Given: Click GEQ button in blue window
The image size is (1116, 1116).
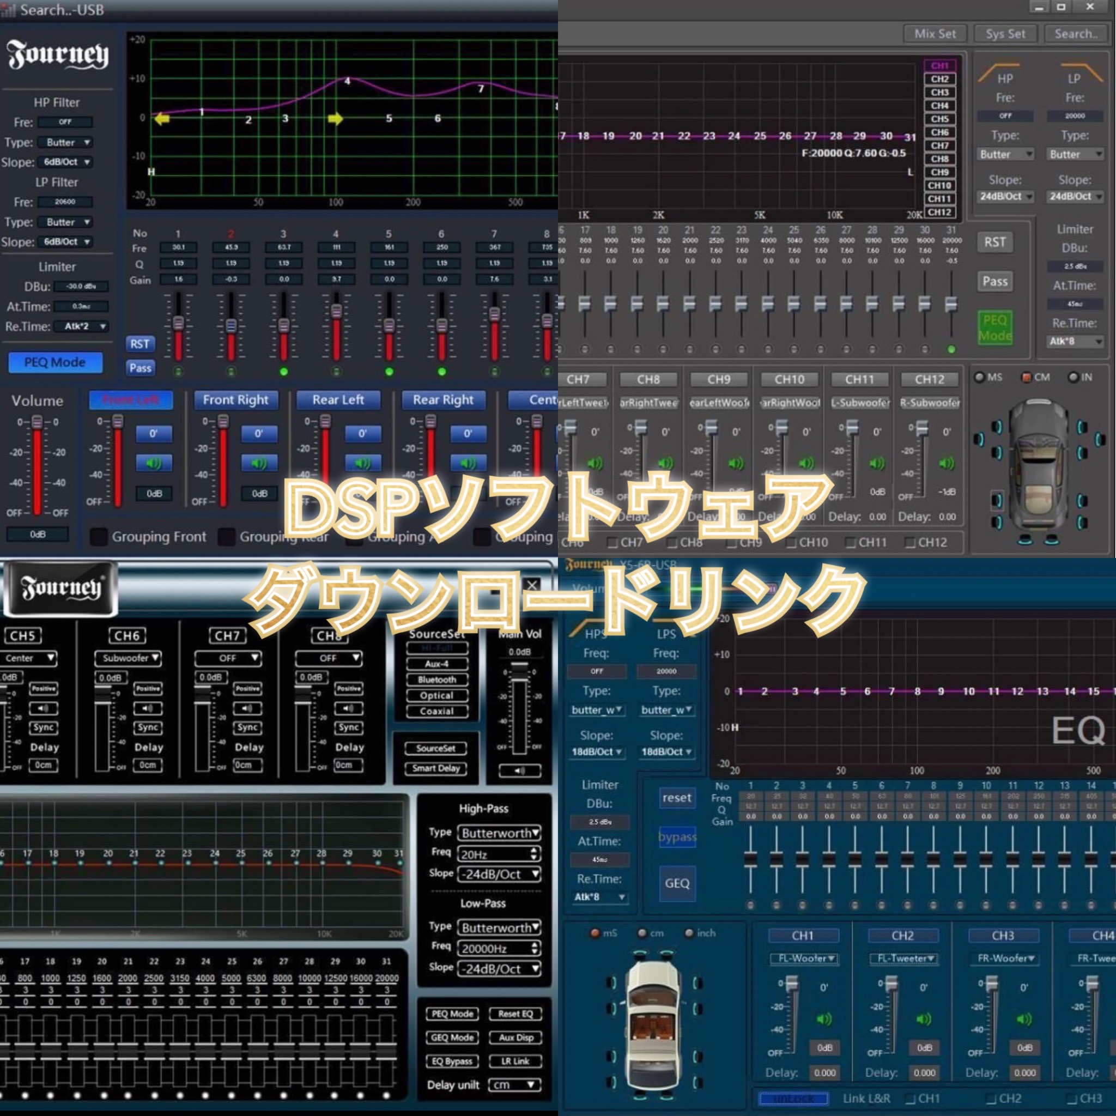Looking at the screenshot, I should pyautogui.click(x=677, y=883).
